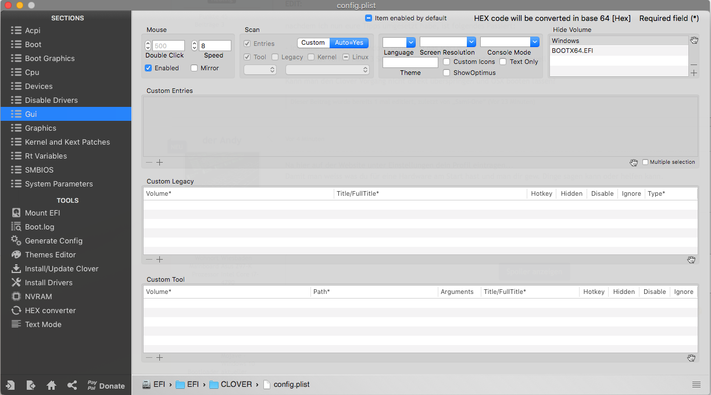Click the Custom scan button

coord(313,43)
